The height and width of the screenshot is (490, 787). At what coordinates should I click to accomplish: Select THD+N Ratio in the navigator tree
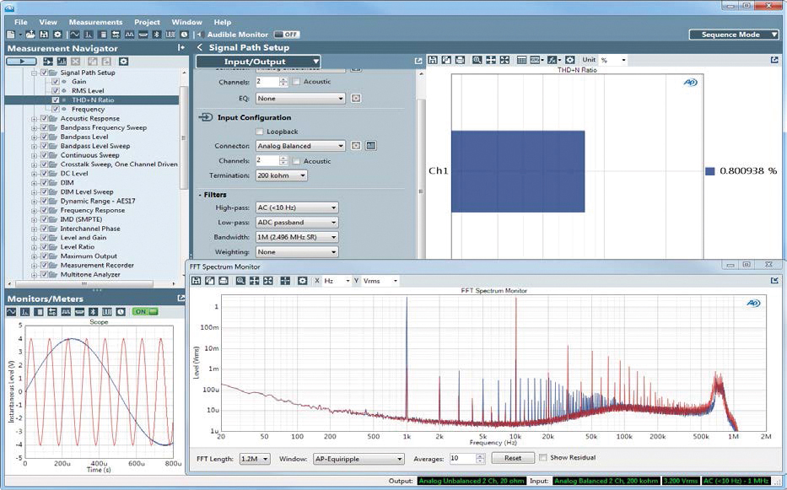coord(93,100)
